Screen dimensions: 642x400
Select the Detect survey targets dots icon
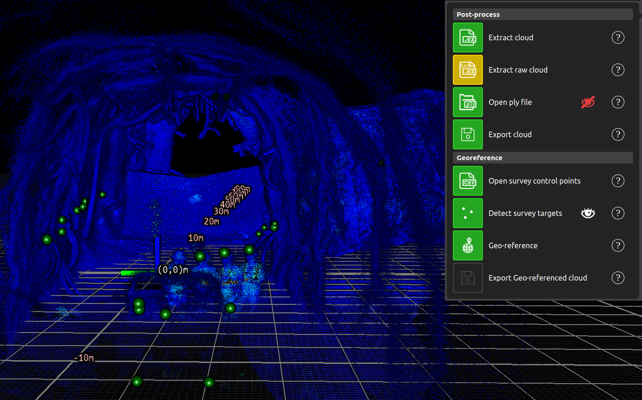click(x=467, y=213)
